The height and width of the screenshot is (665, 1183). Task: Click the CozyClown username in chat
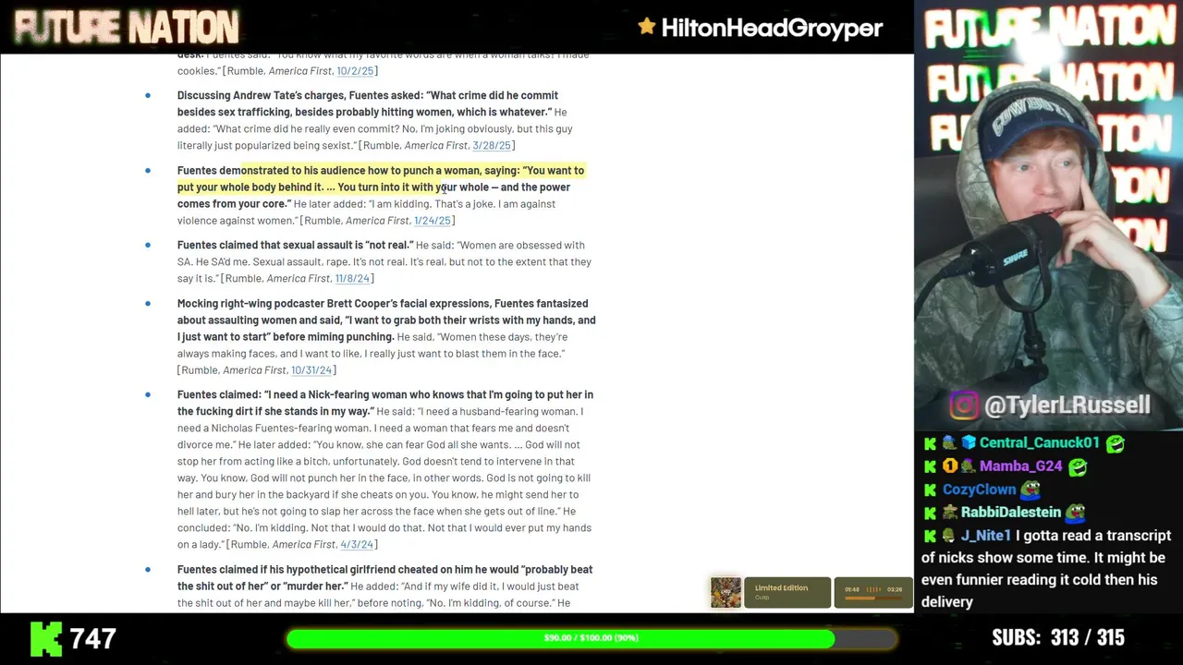979,490
